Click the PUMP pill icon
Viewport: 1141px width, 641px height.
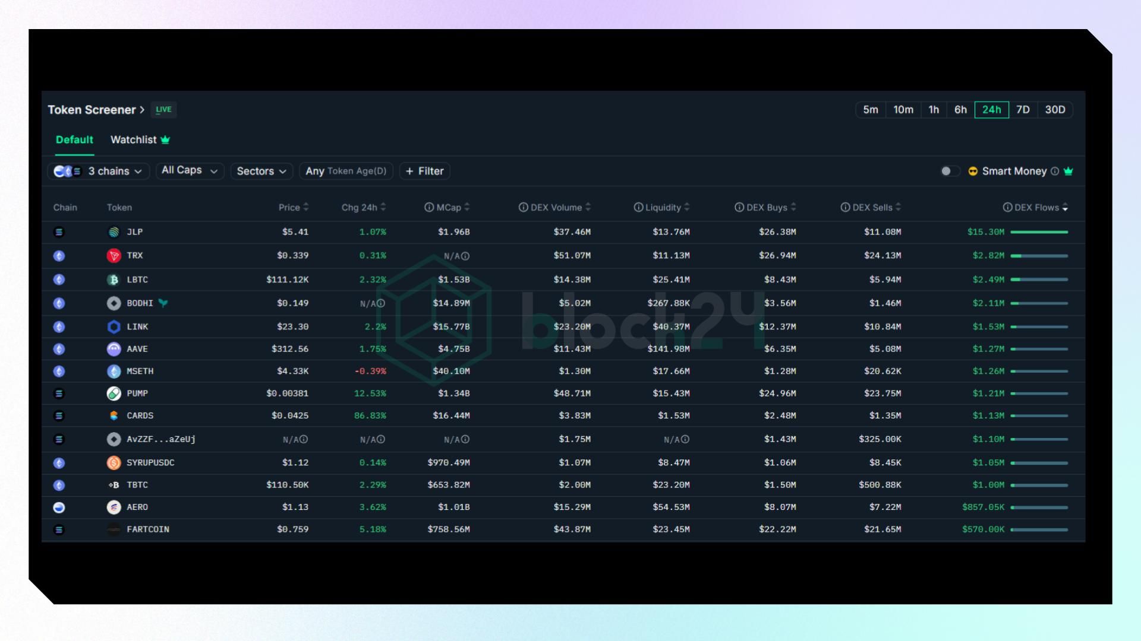pos(114,394)
